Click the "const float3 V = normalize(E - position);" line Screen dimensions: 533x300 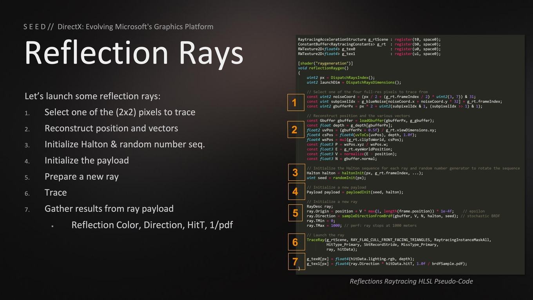(352, 154)
